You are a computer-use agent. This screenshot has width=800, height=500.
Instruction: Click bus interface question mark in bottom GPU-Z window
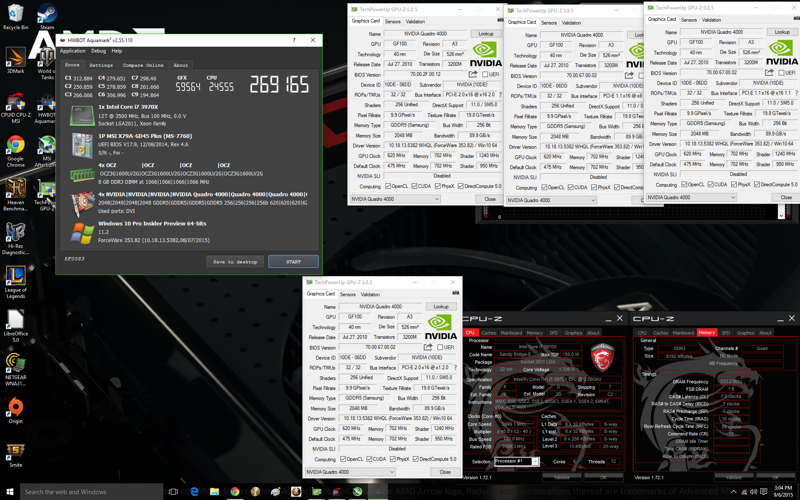(455, 367)
